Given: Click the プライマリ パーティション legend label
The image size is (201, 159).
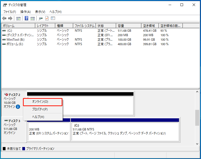Looking at the screenshot, I should pos(40,149).
